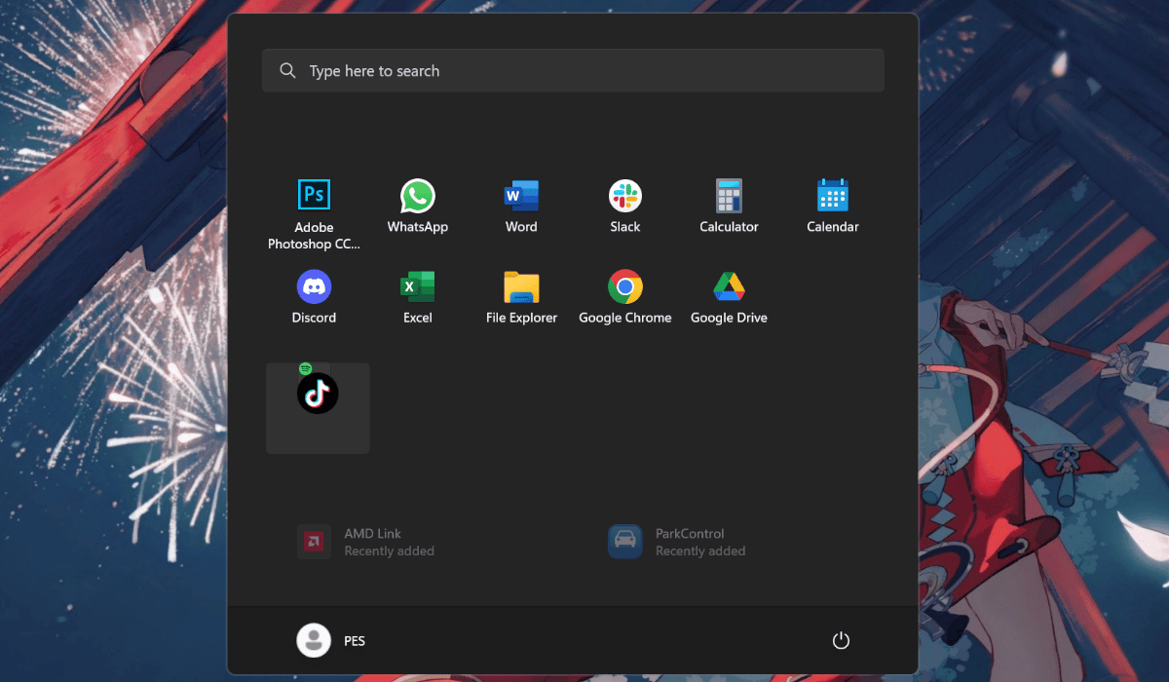Open Adobe Photoshop CC from pinned apps
The width and height of the screenshot is (1169, 682).
[314, 196]
